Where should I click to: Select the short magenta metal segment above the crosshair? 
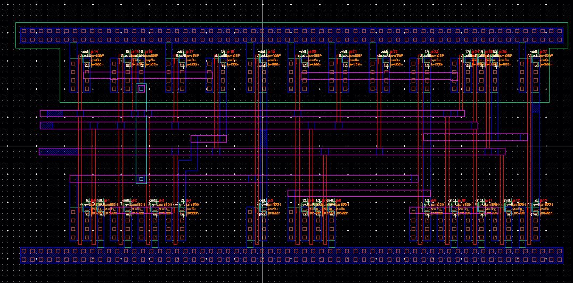click(x=209, y=139)
